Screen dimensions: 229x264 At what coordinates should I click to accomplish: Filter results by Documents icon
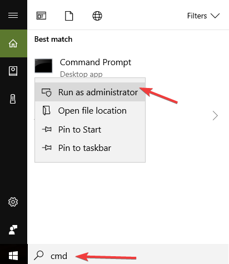69,16
